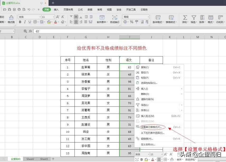Click the eraser clear-format icon in ribbon
This screenshot has height=162, width=226.
pyautogui.click(x=63, y=22)
